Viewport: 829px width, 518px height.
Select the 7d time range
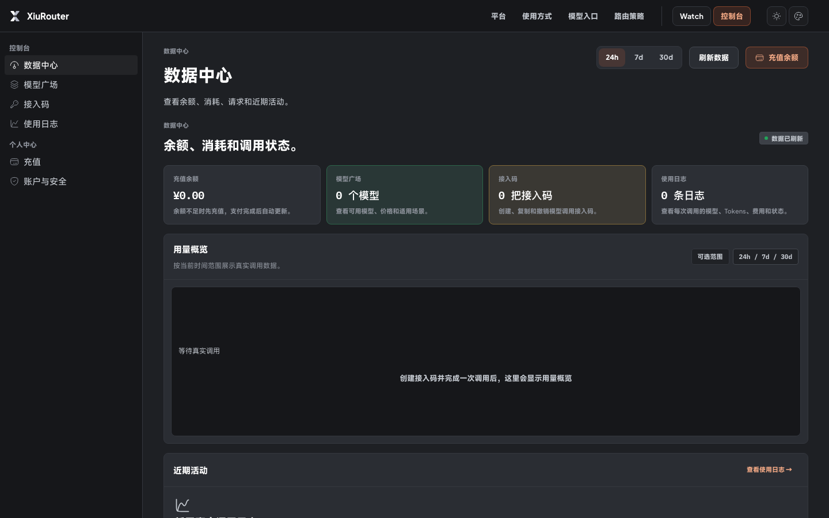(x=638, y=58)
